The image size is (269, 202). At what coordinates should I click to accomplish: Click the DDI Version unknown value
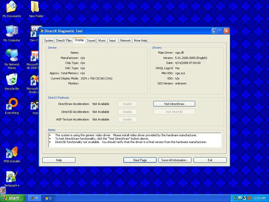181,83
